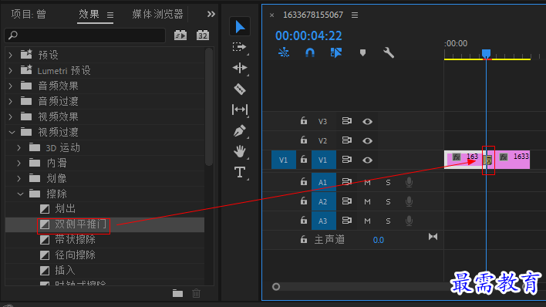546x307 pixels.
Task: Enable voice-over record on A2
Action: point(410,201)
